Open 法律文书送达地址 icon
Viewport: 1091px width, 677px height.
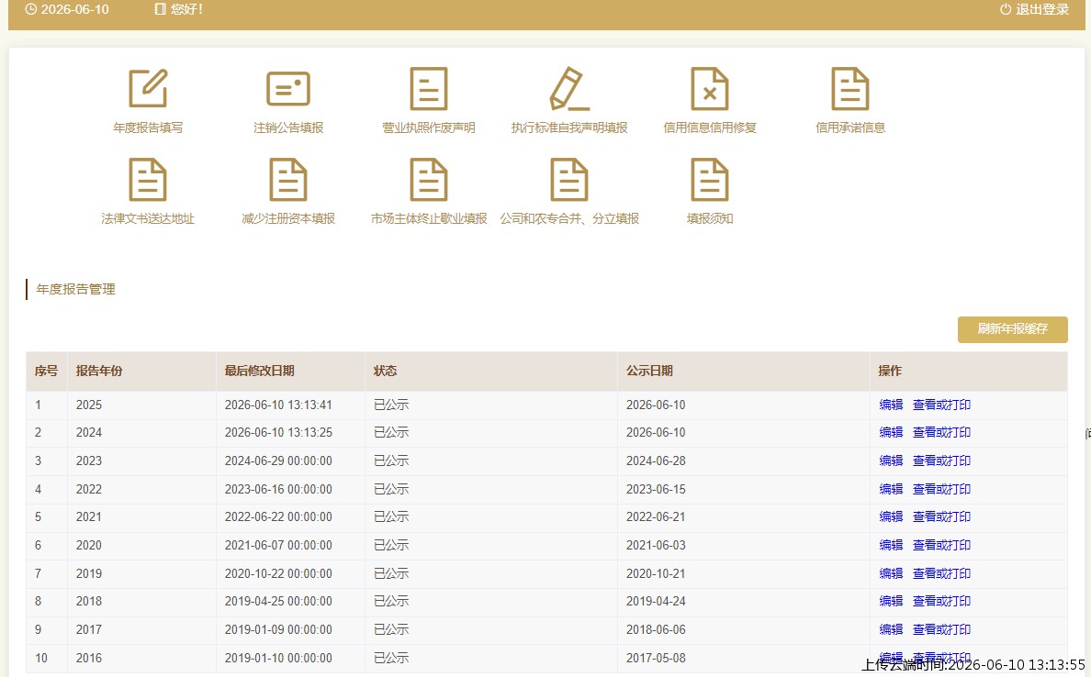[148, 179]
